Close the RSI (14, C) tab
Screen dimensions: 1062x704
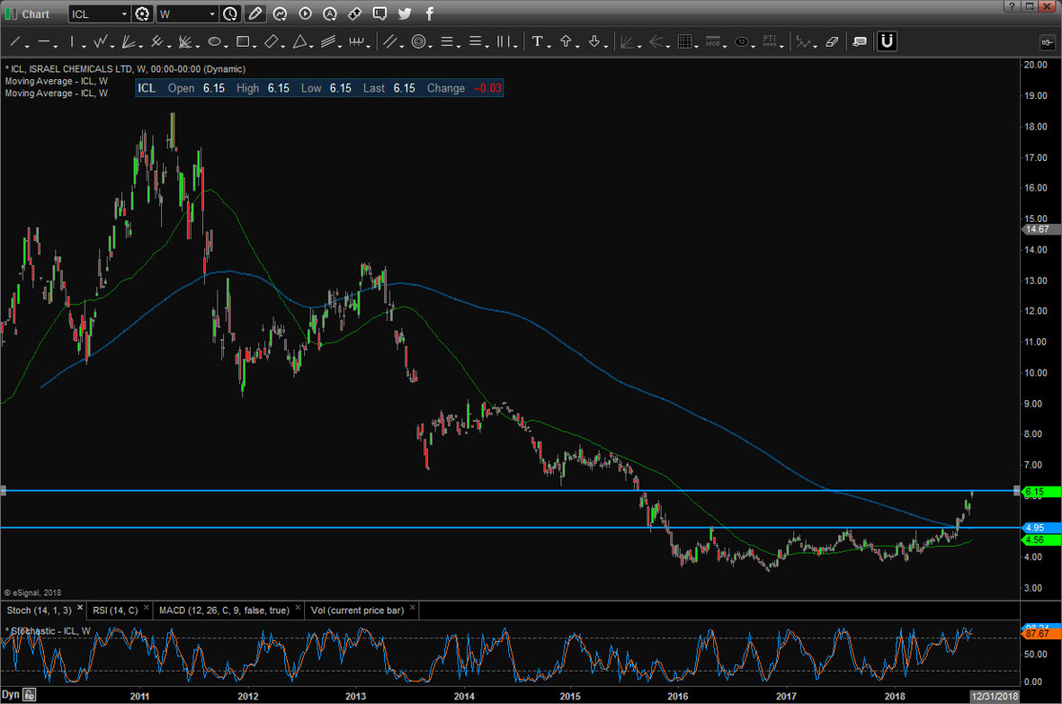(x=146, y=608)
